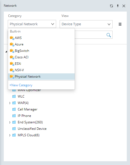Click the WLC folder icon
The width and height of the screenshot is (130, 165).
(x=14, y=96)
